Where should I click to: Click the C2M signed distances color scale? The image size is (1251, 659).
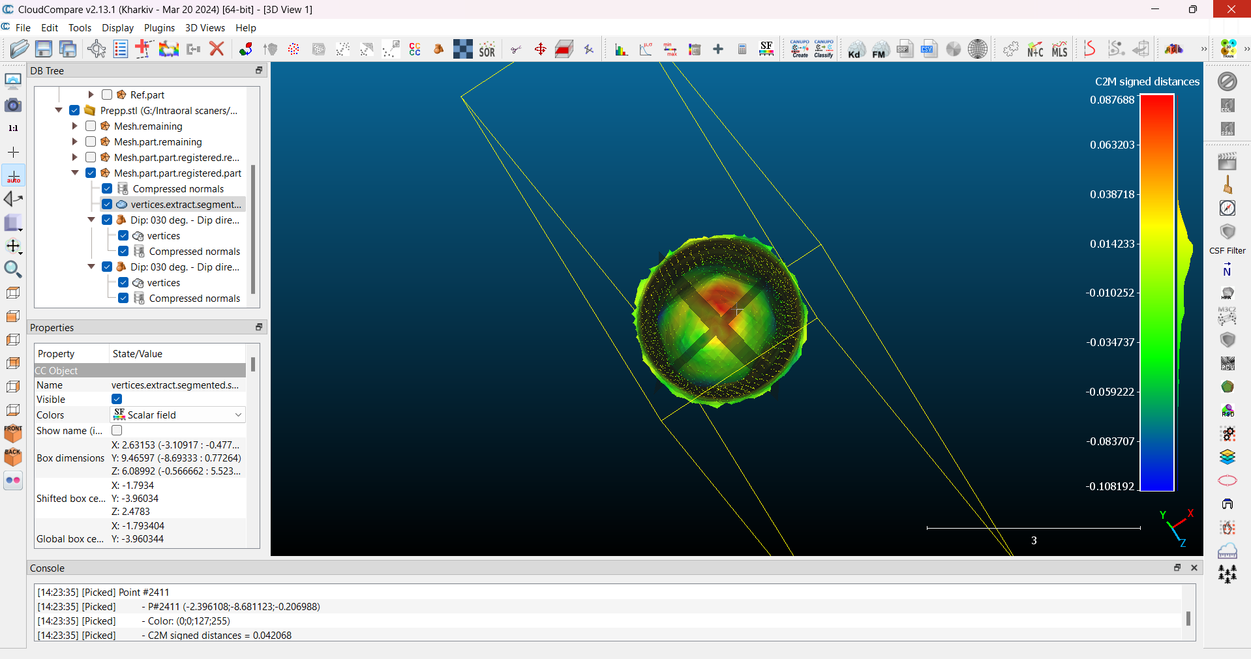pyautogui.click(x=1156, y=293)
